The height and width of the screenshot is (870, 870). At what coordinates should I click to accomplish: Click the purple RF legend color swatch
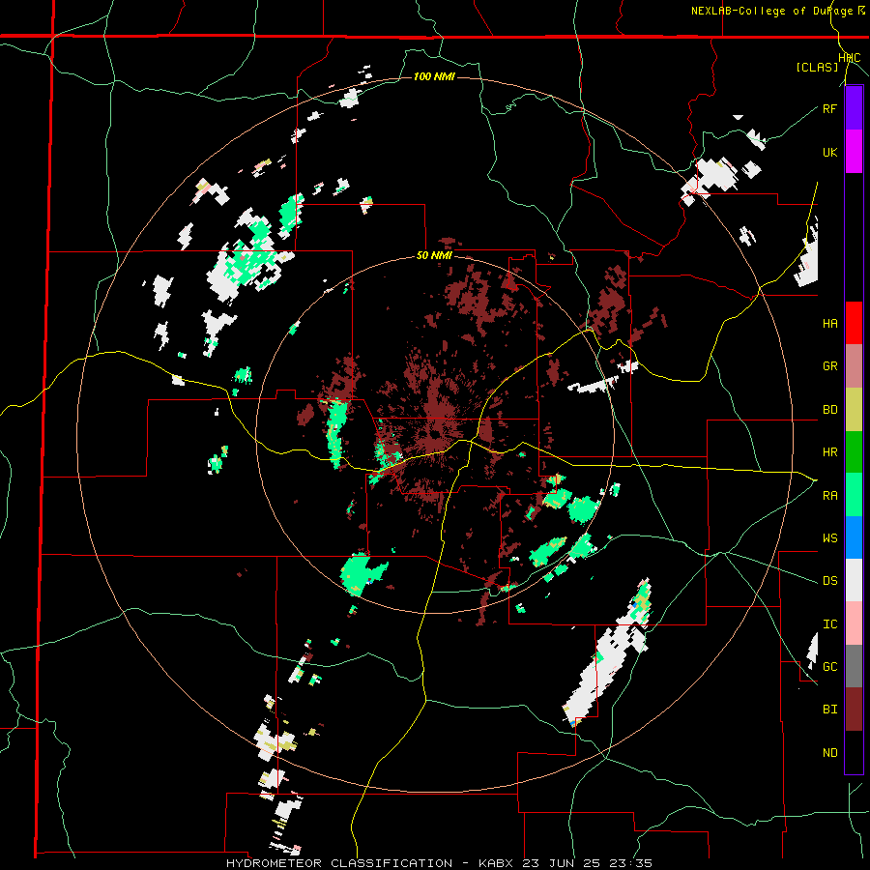854,108
